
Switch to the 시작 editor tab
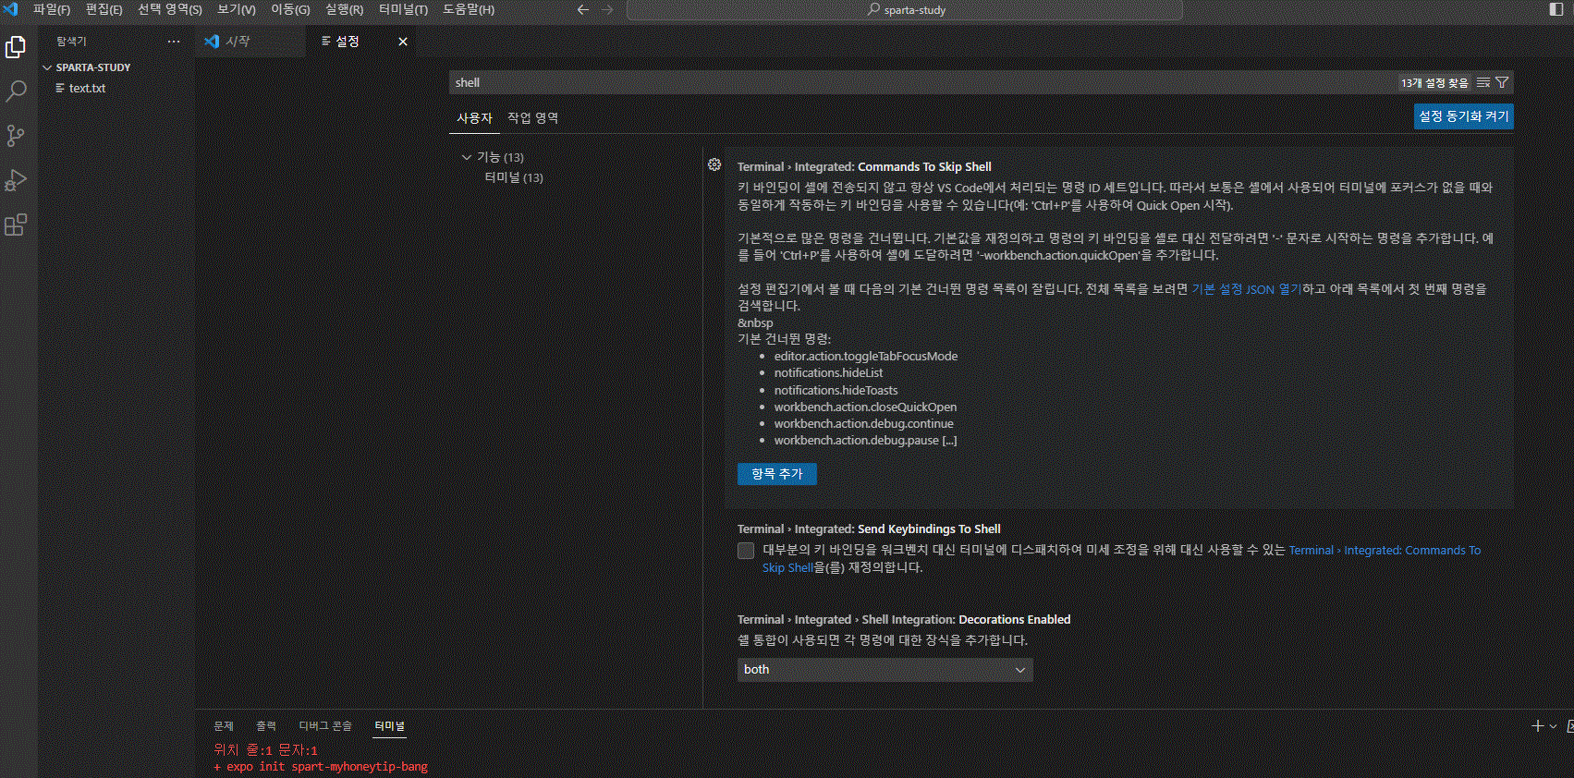(x=250, y=42)
